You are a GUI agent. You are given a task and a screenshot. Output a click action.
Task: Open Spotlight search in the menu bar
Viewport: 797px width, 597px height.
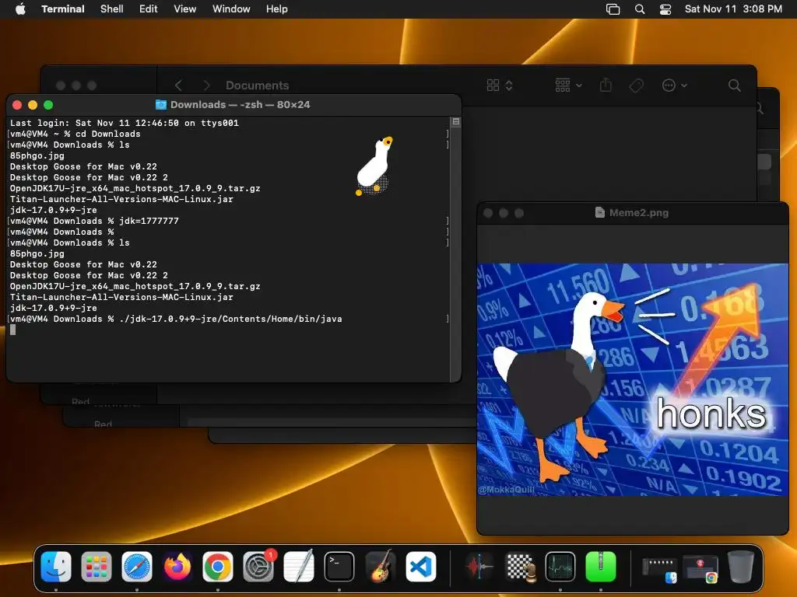[x=640, y=9]
